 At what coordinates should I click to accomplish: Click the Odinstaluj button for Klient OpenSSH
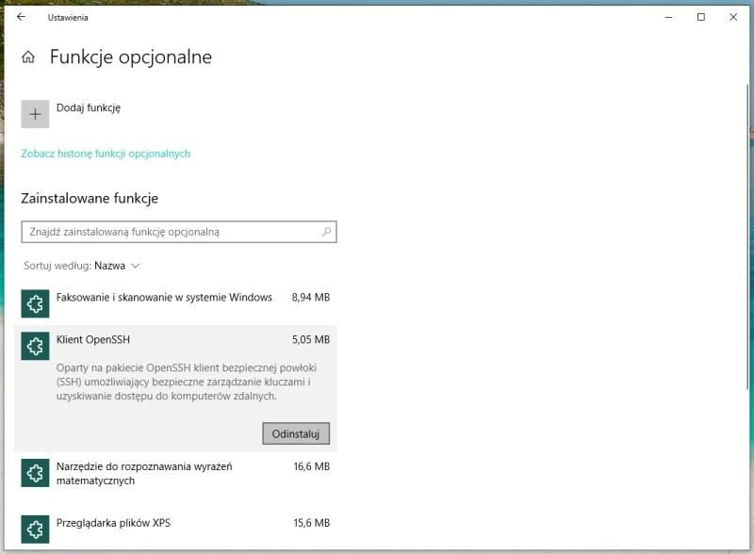pos(295,433)
